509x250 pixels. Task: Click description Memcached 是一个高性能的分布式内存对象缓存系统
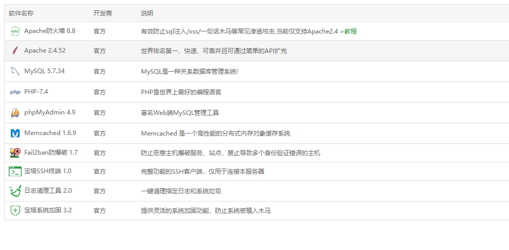[215, 133]
